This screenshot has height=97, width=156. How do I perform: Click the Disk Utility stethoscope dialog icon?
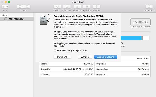point(45,19)
